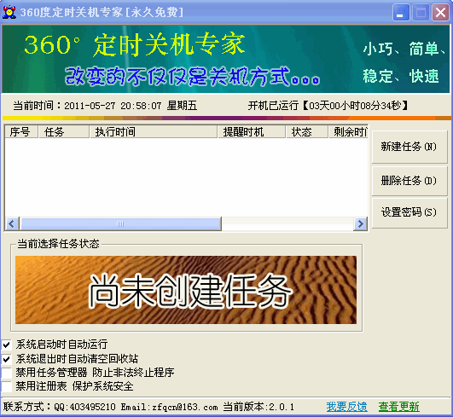The height and width of the screenshot is (417, 453).
Task: Click the 尚未创建任务 status banner
Action: (186, 290)
